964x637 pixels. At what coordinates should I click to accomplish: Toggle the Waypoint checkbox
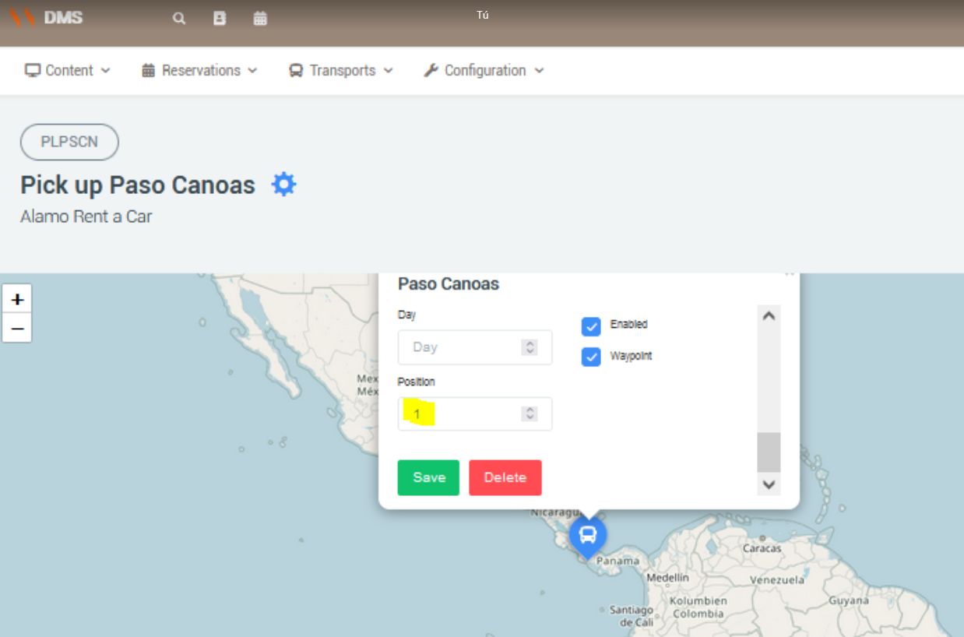(591, 357)
